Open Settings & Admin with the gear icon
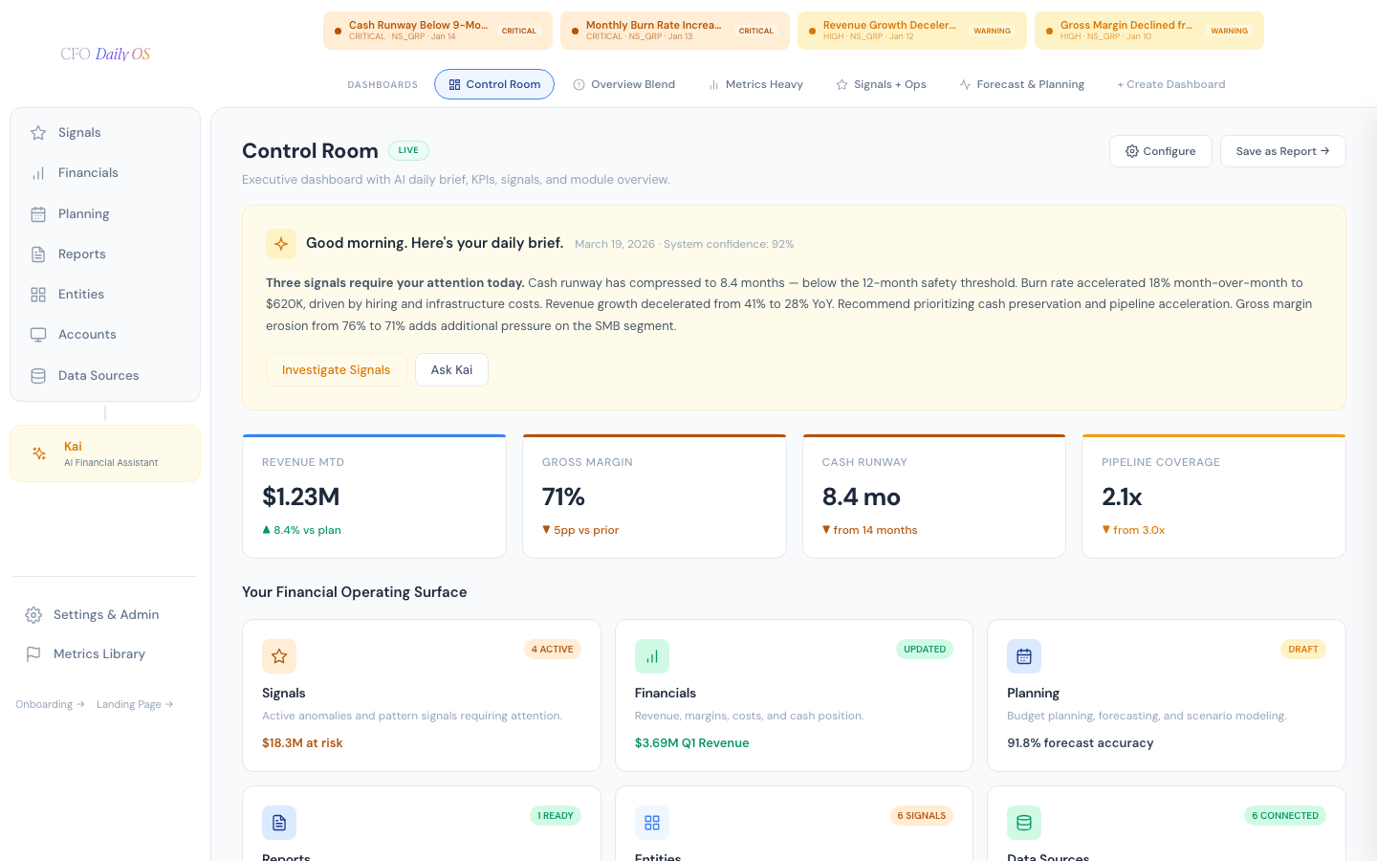 click(x=33, y=614)
